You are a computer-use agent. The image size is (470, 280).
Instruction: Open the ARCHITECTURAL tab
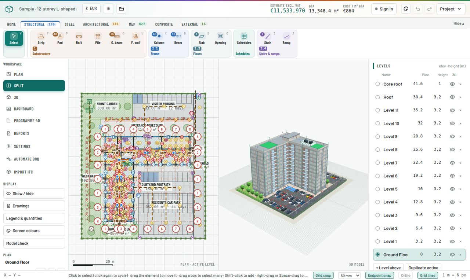tap(101, 24)
